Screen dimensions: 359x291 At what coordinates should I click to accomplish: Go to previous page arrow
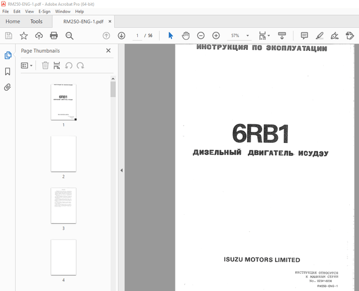106,36
